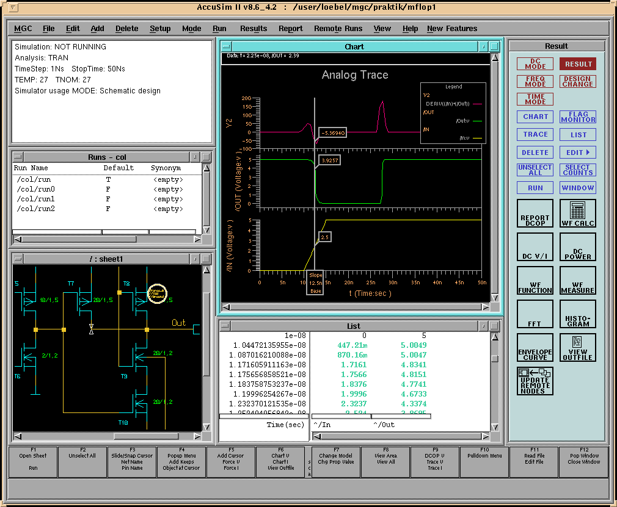Screen dimensions: 617x507
Task: Open the EDIT submenu arrow button
Action: (578, 152)
